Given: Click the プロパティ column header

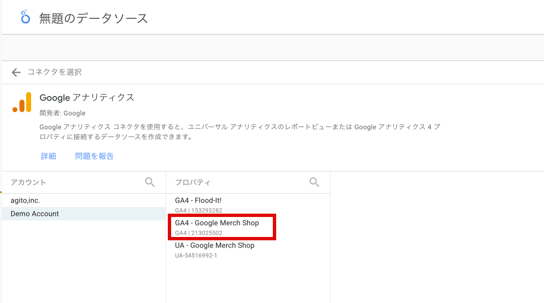Looking at the screenshot, I should point(193,183).
